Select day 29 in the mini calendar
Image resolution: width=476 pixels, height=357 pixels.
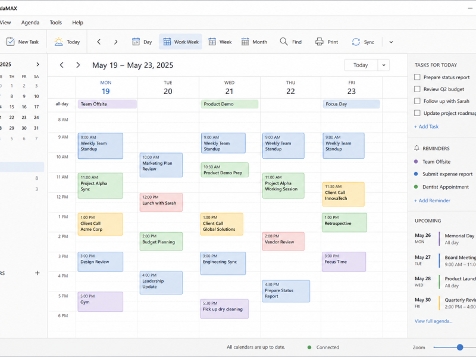[11, 128]
